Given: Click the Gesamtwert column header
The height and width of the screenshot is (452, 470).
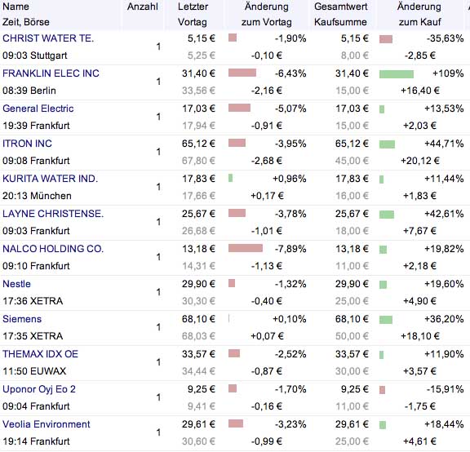Looking at the screenshot, I should coord(340,7).
